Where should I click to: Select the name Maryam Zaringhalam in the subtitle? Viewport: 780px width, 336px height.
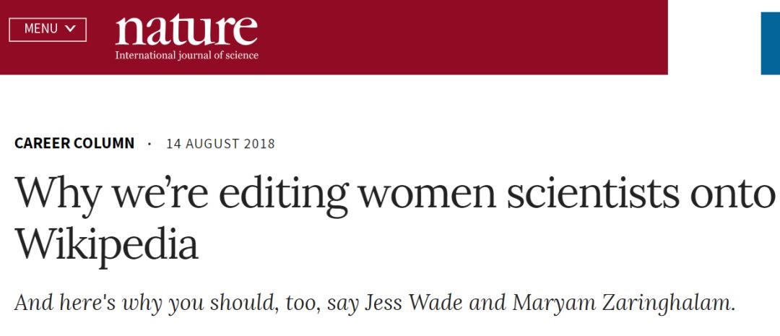(x=623, y=303)
